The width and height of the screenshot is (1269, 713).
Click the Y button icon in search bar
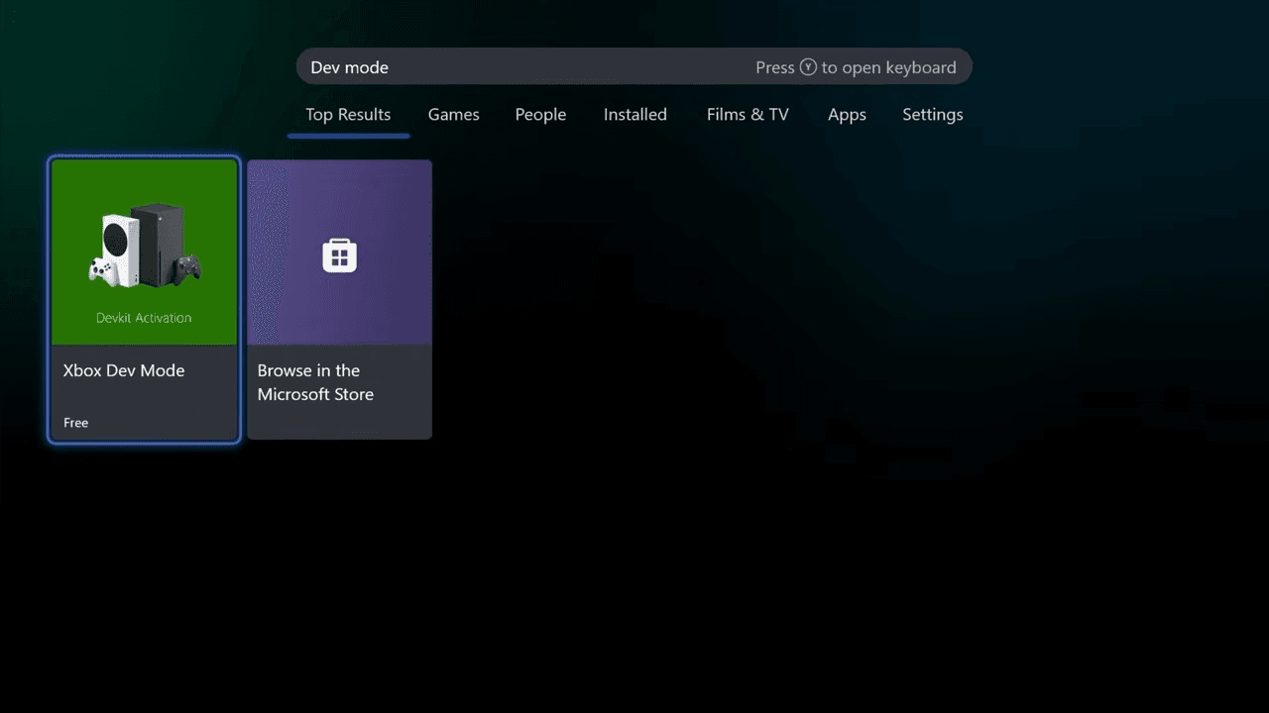pyautogui.click(x=808, y=67)
